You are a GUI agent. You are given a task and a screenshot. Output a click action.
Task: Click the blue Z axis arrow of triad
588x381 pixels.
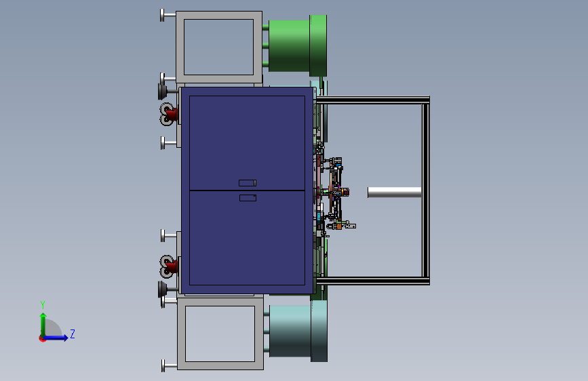[x=56, y=338]
